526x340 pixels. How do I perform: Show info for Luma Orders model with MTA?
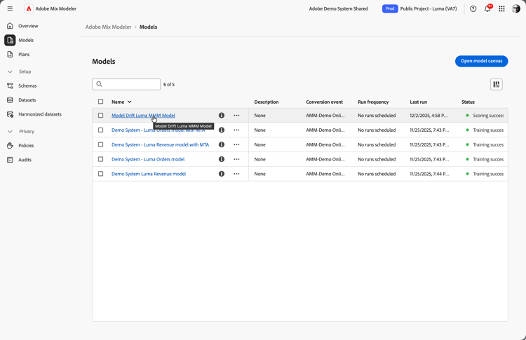(222, 130)
